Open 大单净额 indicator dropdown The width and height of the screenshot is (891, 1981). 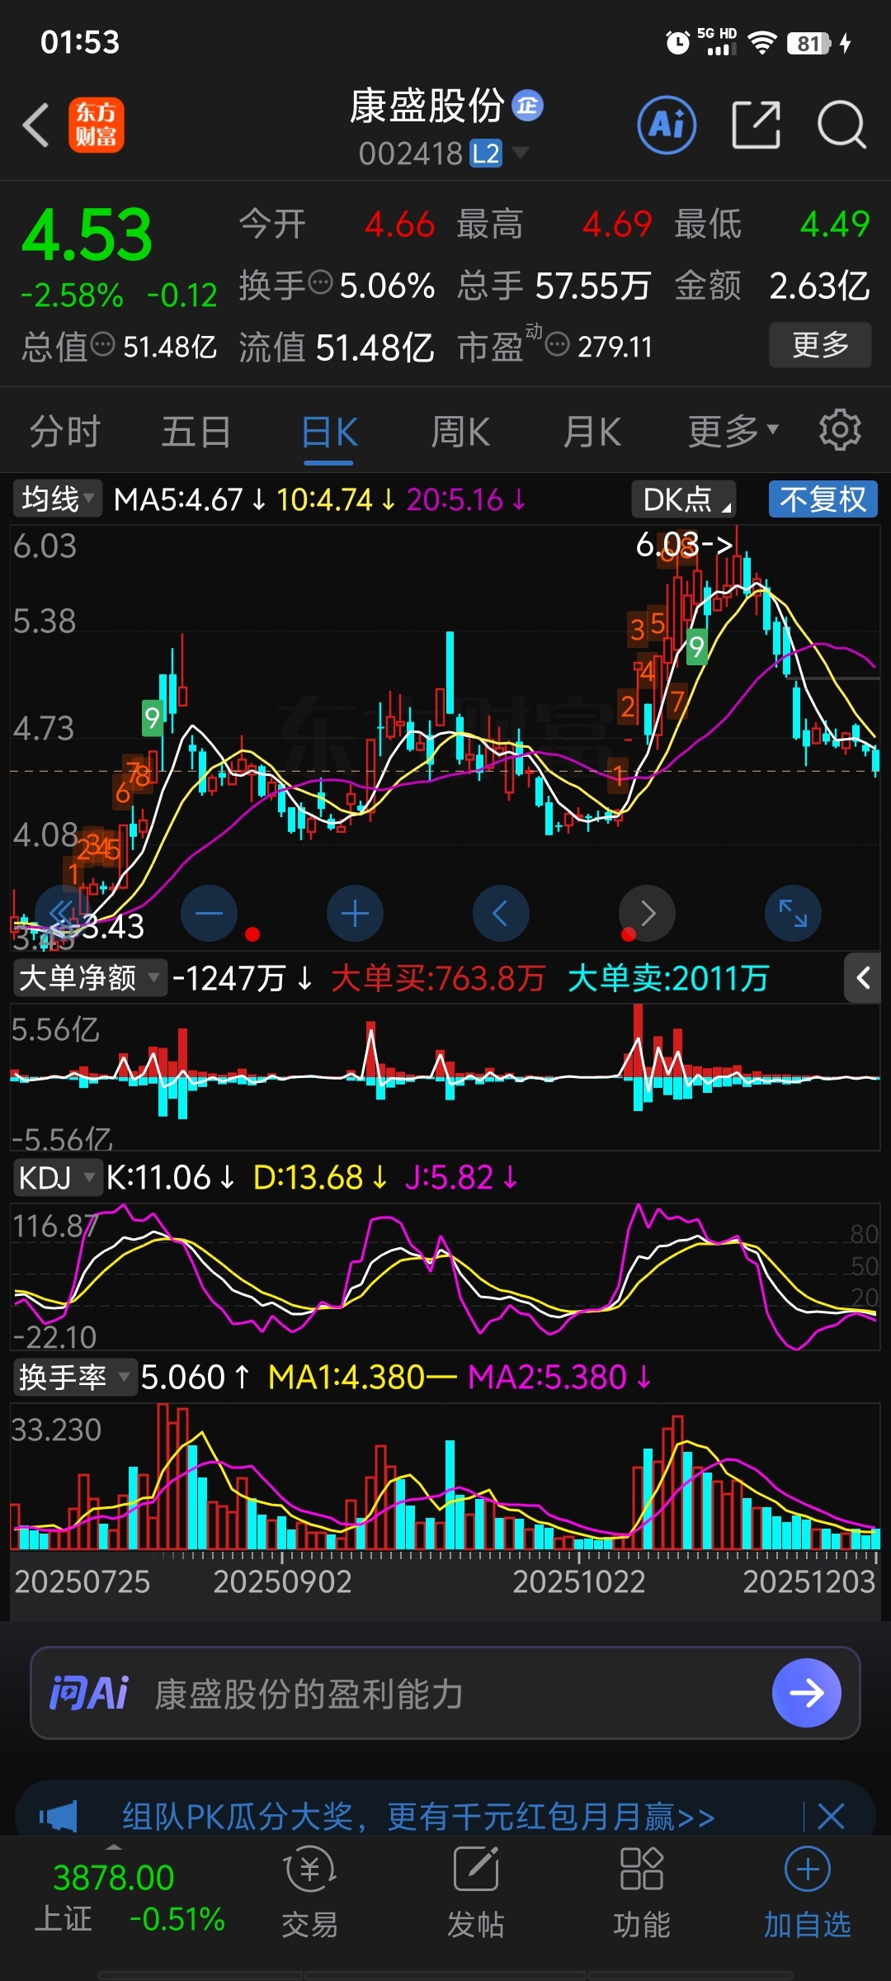pos(89,978)
